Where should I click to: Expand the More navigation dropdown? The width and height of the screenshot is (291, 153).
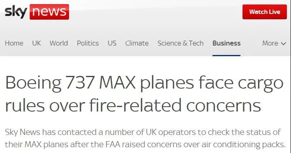click(274, 43)
